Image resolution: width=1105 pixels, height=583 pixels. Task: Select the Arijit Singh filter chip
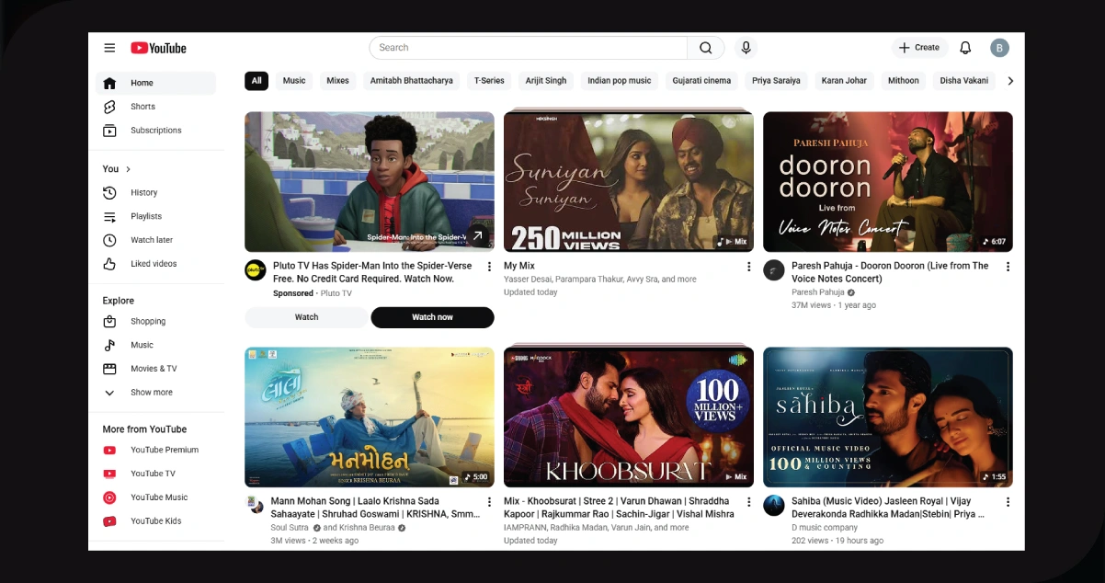(546, 81)
